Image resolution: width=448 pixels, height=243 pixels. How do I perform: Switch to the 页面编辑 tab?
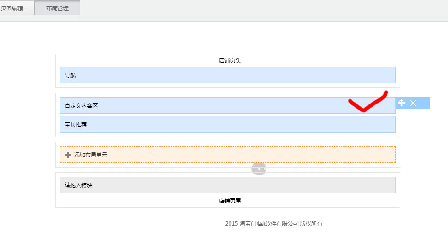[13, 8]
